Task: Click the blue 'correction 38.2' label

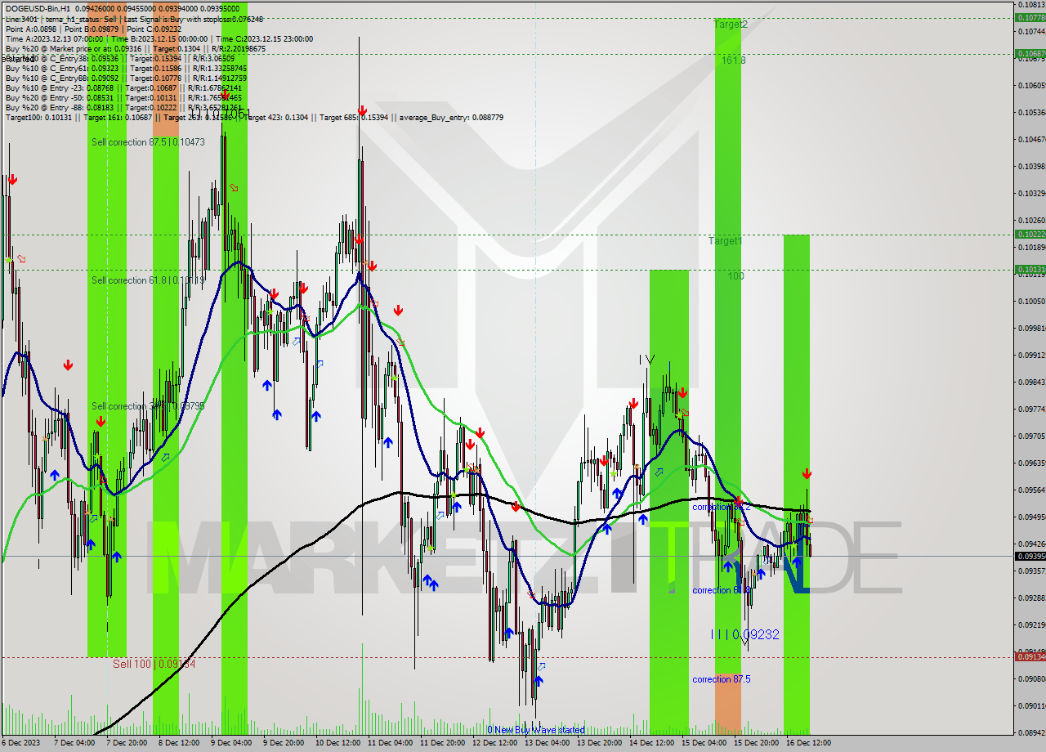Action: (x=721, y=507)
